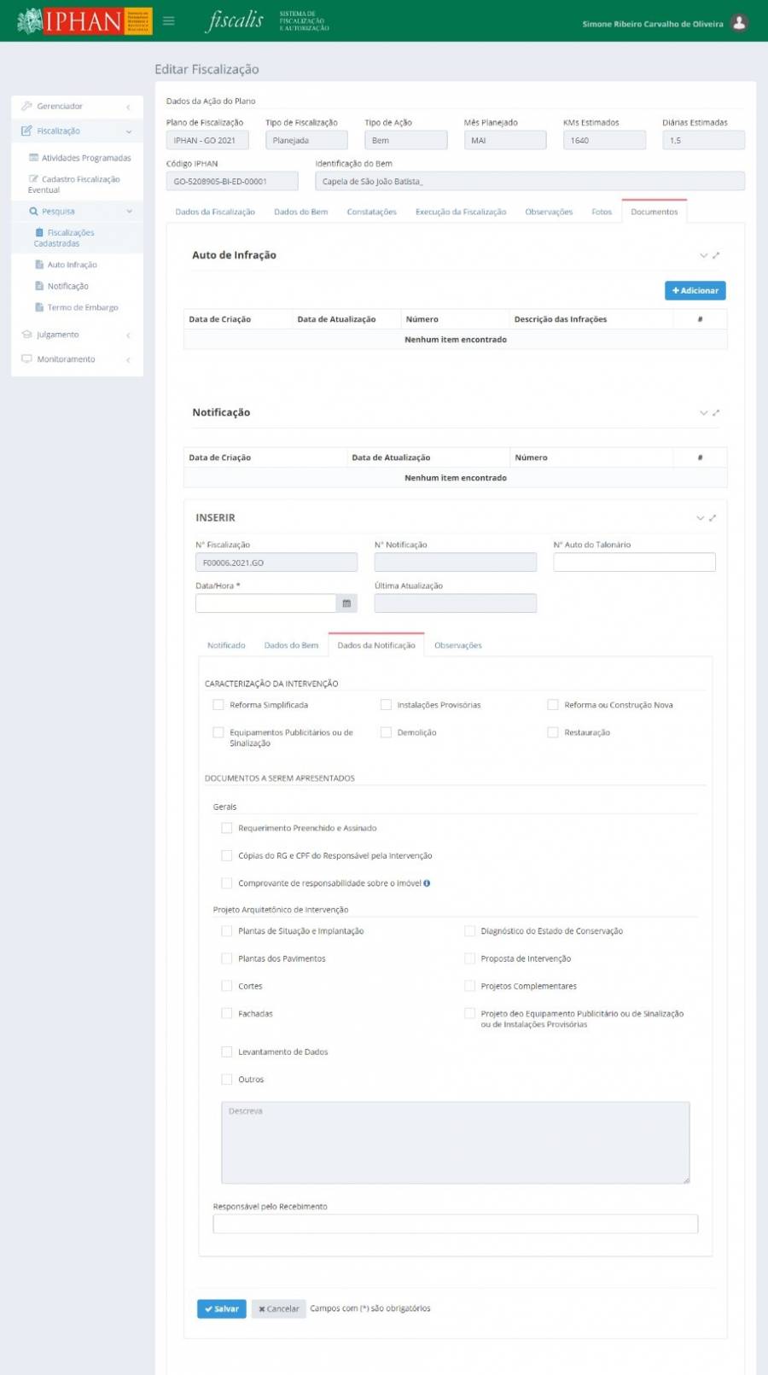Click the IPHAN logo
768x1375 pixels.
(x=84, y=21)
